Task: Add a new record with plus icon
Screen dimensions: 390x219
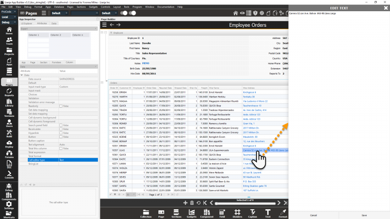Action: coord(185,203)
